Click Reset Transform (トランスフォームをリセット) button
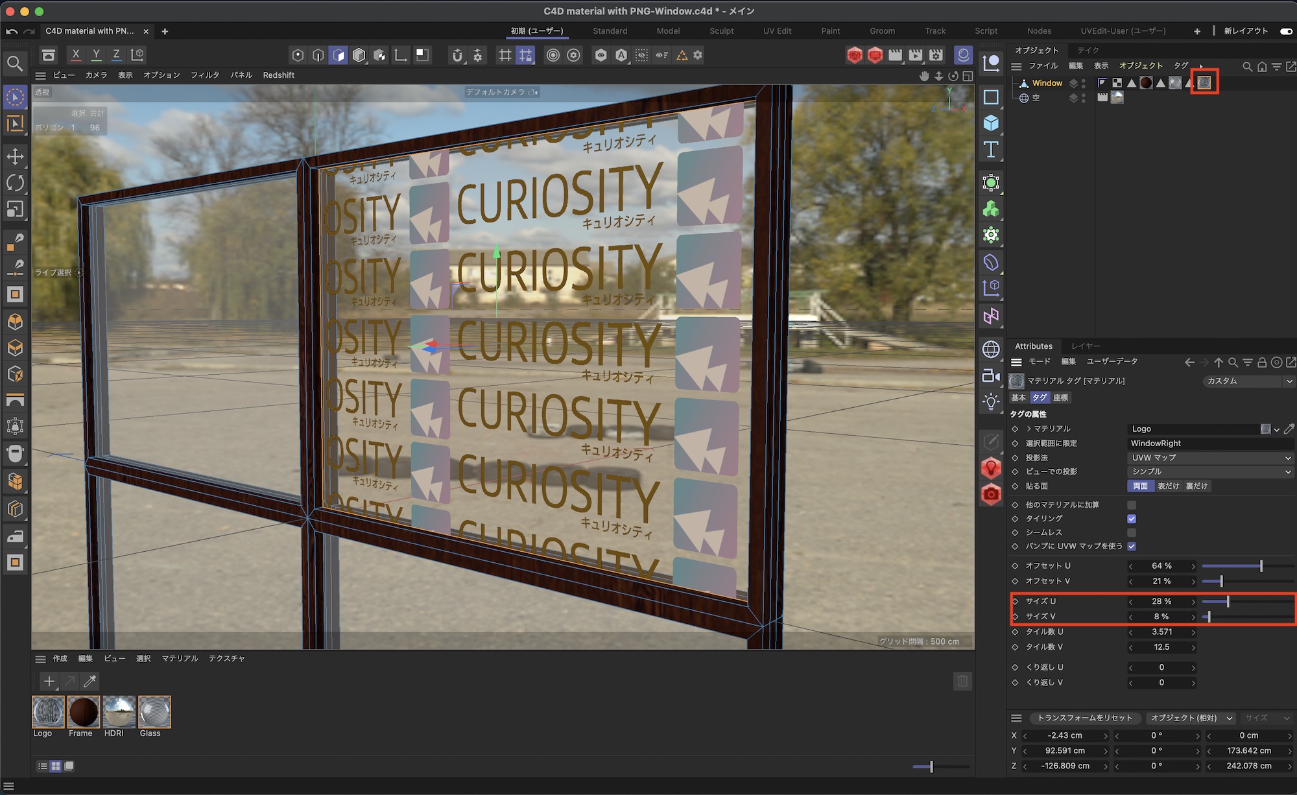 (x=1084, y=718)
